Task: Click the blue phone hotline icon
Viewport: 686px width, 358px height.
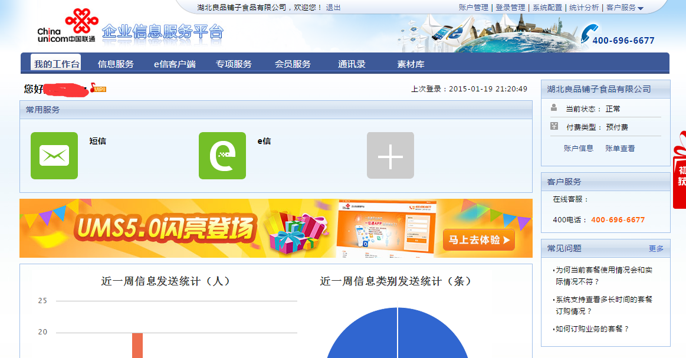Action: pyautogui.click(x=589, y=35)
